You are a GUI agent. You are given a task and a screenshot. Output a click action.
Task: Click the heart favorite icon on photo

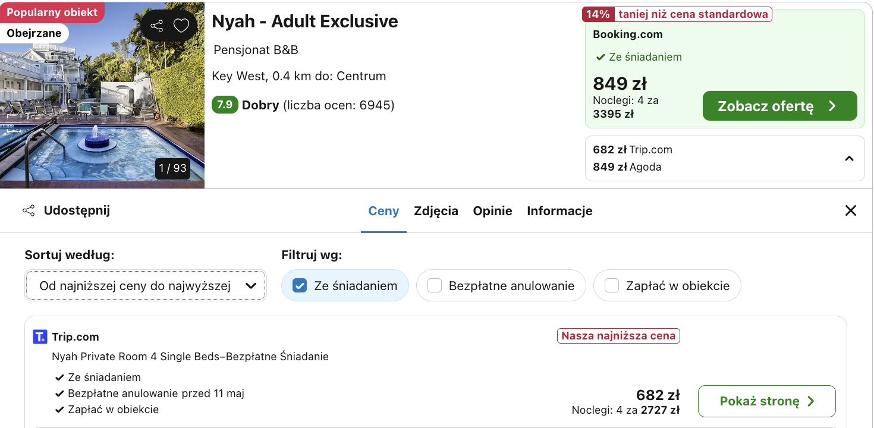[181, 26]
